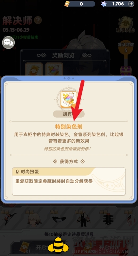138x256 pixels.
Task: Tap the star crystal currency icon
Action: (x=104, y=4)
